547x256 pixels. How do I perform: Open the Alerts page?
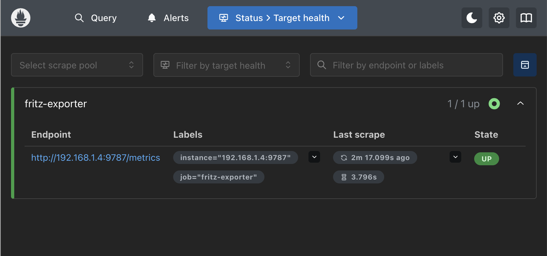[168, 18]
